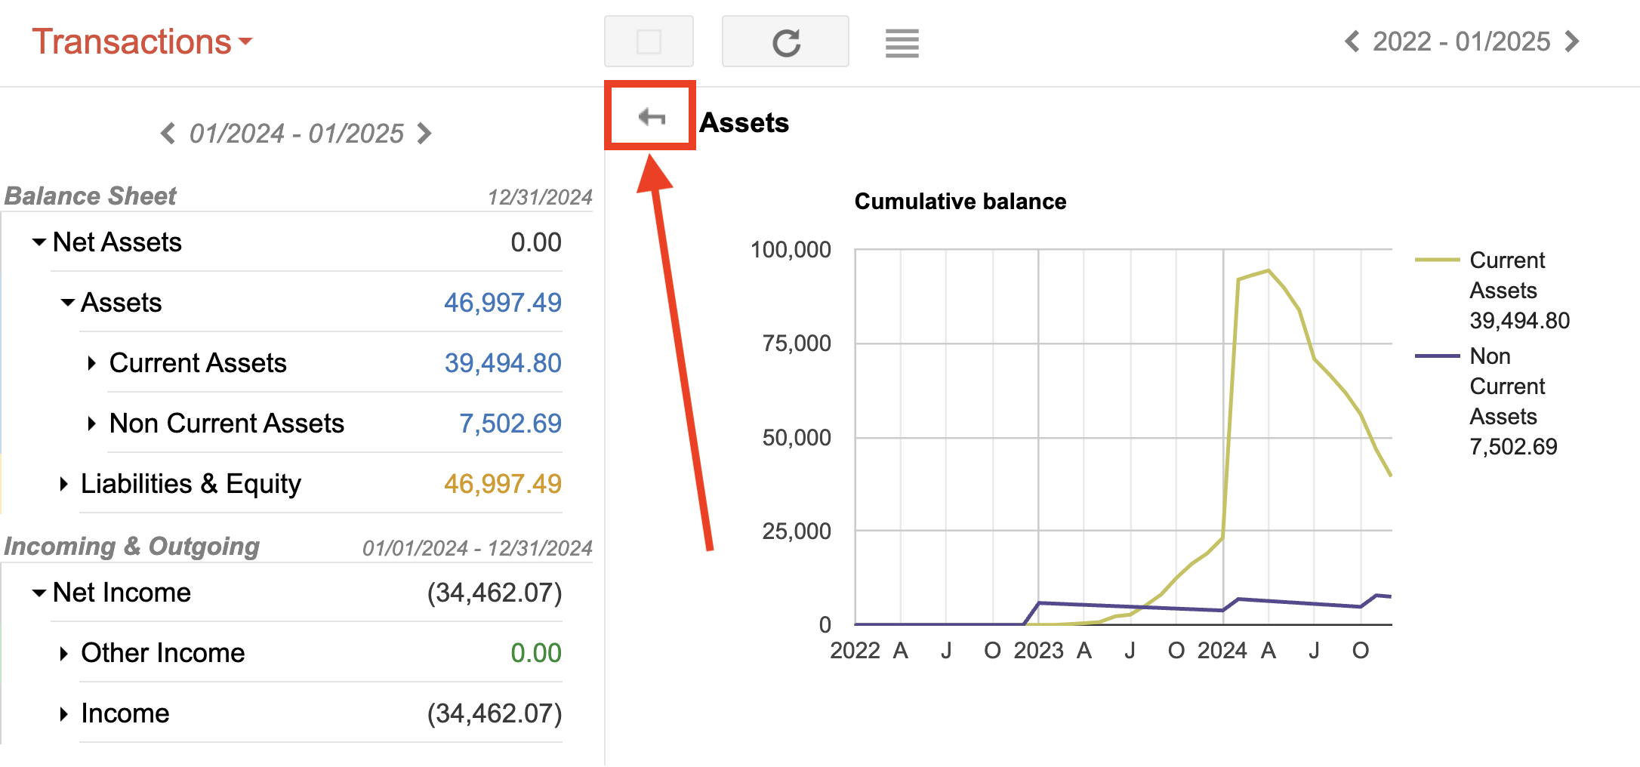Image resolution: width=1640 pixels, height=767 pixels.
Task: Click the reload/refresh icon
Action: 785,42
